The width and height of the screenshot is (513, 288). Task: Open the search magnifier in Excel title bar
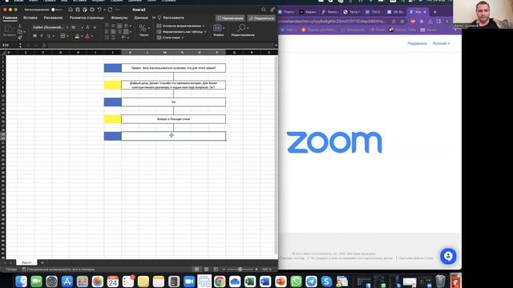[x=264, y=10]
